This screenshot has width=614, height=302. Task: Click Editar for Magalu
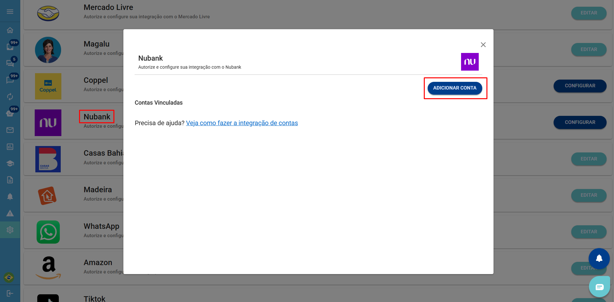click(589, 49)
